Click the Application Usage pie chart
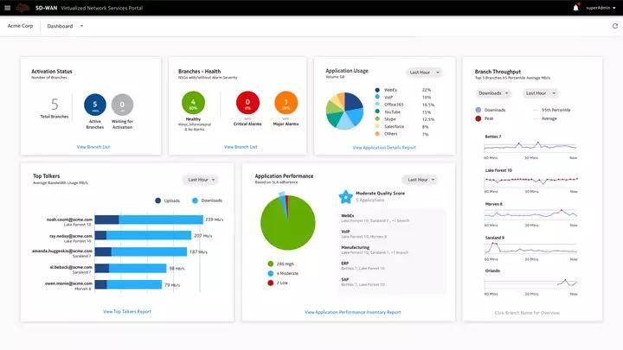623x350 pixels. coord(344,111)
